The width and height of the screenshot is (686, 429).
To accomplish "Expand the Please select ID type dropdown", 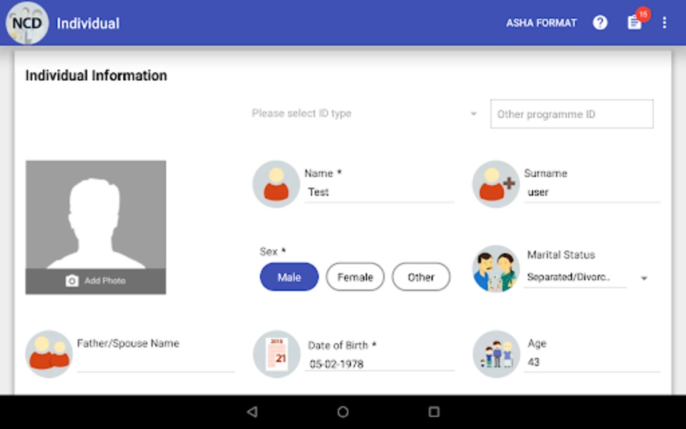I will (x=364, y=114).
